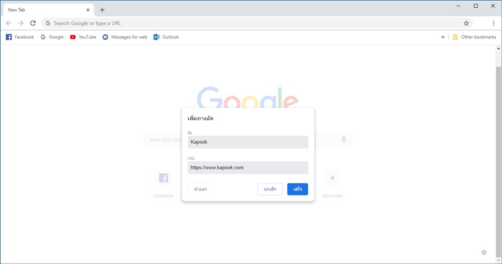This screenshot has width=502, height=264.
Task: Click the ยกเลิก (Cancel) button
Action: (x=270, y=189)
